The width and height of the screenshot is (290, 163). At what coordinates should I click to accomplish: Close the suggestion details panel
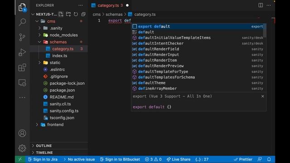(x=263, y=96)
